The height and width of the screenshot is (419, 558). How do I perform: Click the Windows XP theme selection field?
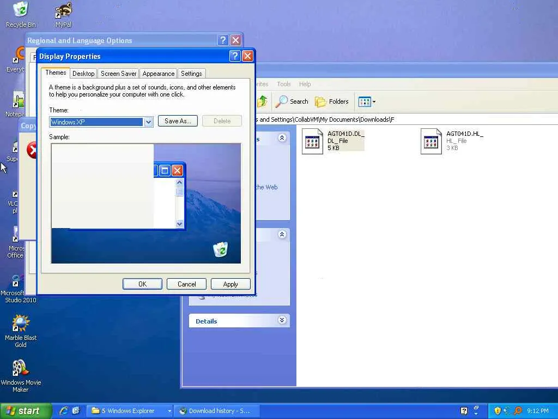point(96,122)
